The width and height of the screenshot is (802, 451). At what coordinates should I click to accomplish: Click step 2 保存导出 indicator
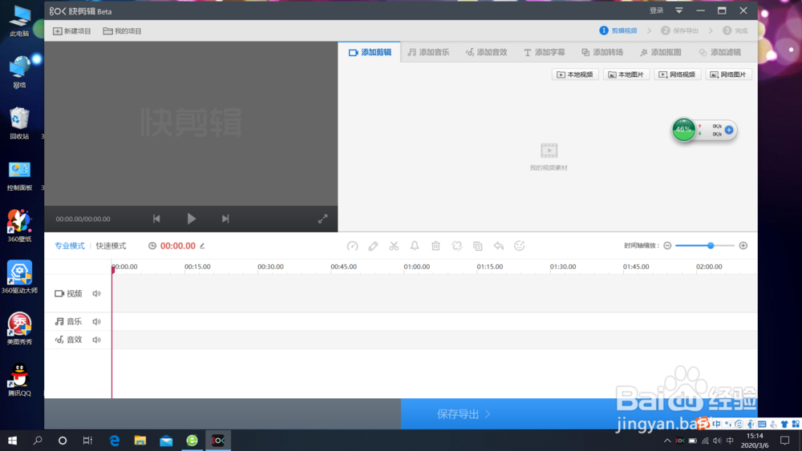679,30
